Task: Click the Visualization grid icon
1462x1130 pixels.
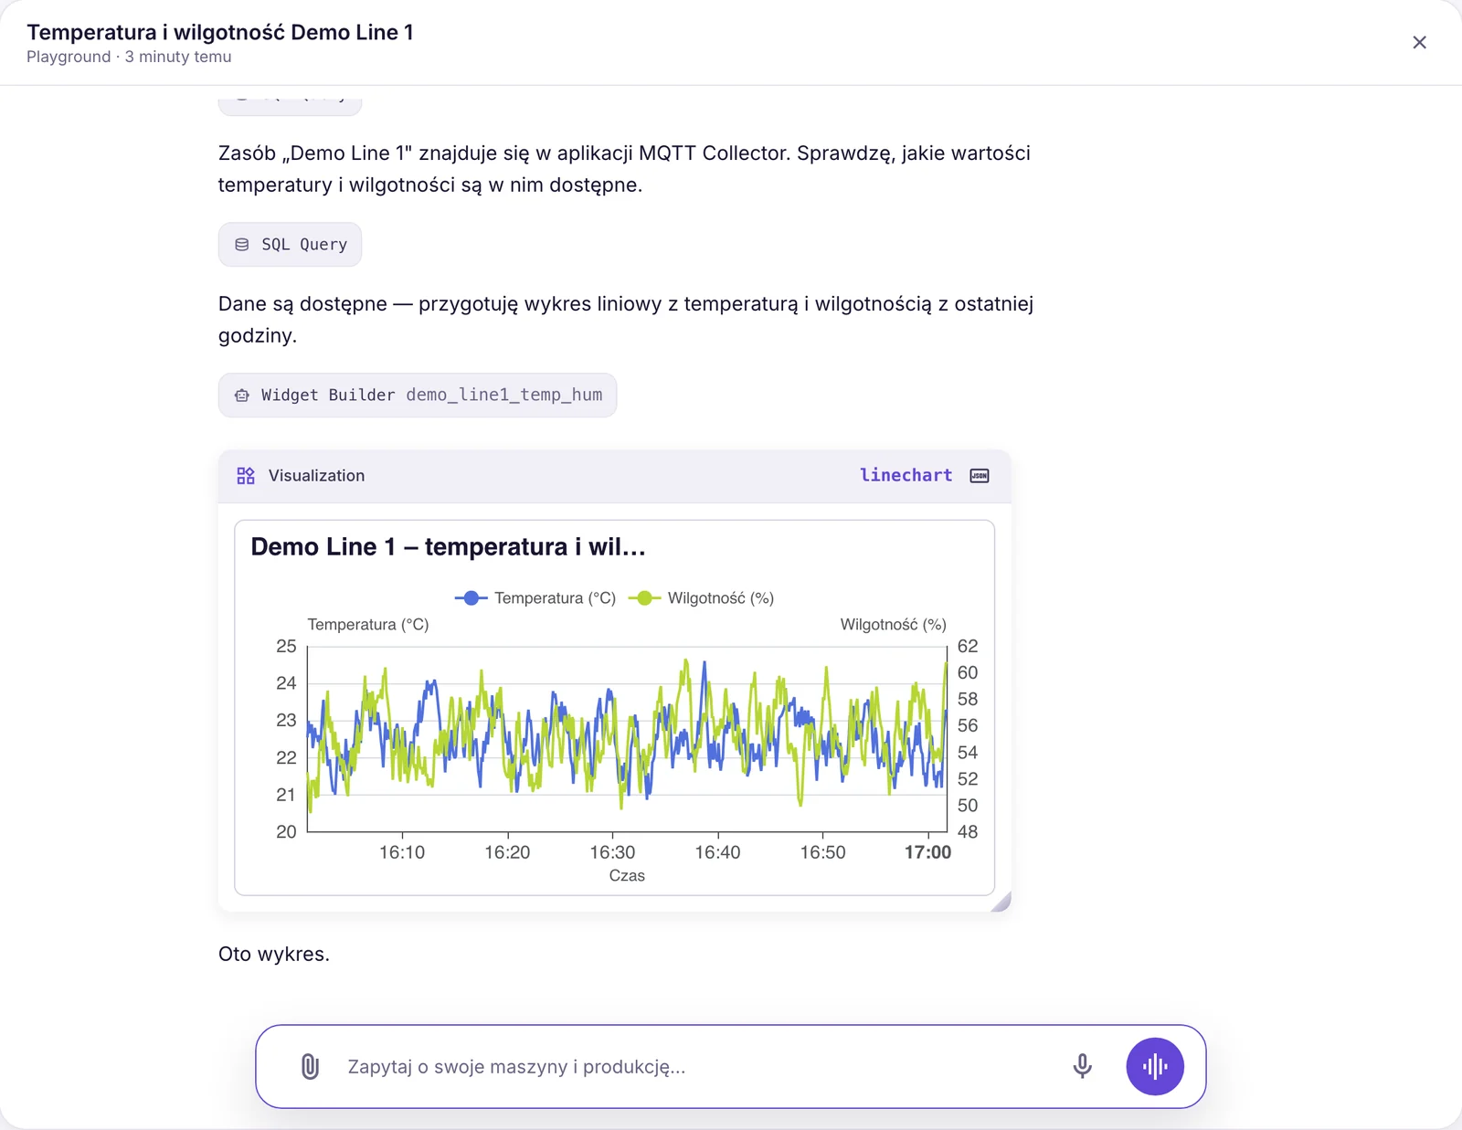Action: (246, 476)
